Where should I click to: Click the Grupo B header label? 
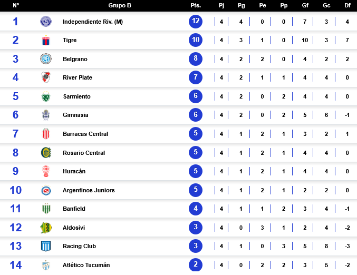point(120,5)
